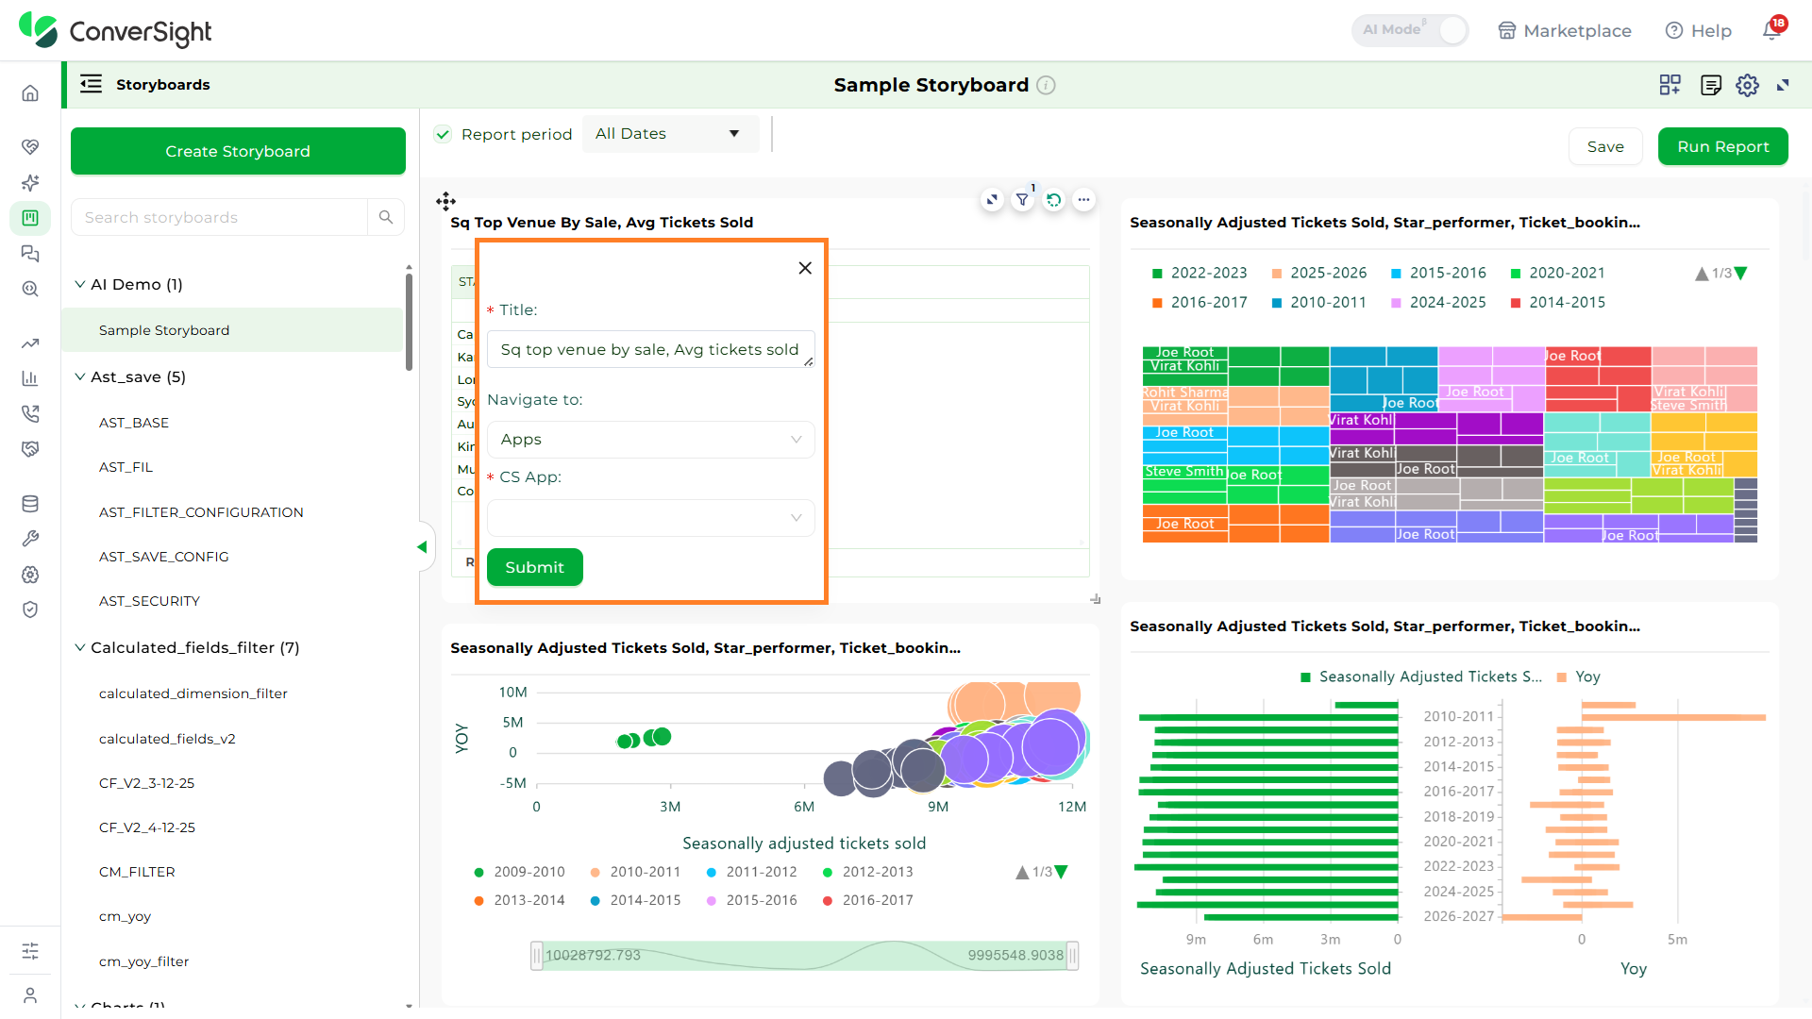Toggle 2016-2017 legend in bubble chart

[867, 900]
